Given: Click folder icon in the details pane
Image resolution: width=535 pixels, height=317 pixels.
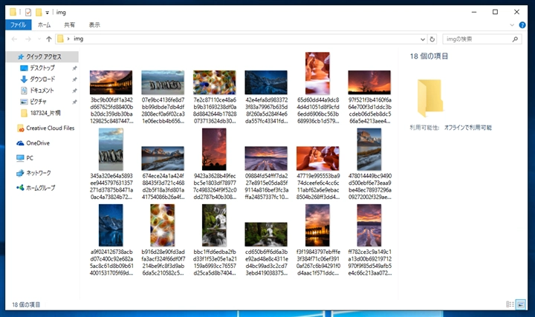Looking at the screenshot, I should pyautogui.click(x=430, y=98).
